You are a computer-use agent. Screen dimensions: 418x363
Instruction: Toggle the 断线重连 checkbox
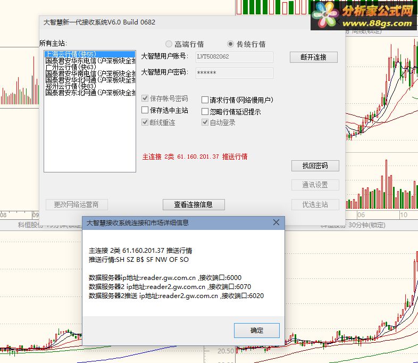pyautogui.click(x=145, y=122)
